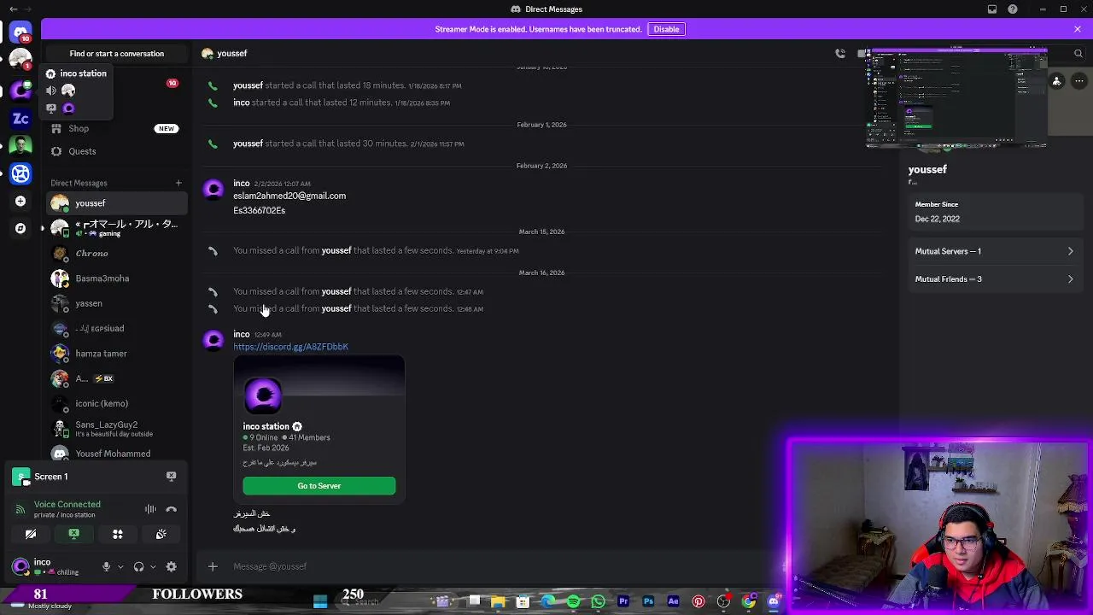Viewport: 1093px width, 615px height.
Task: Open the soundboard button
Action: click(161, 534)
